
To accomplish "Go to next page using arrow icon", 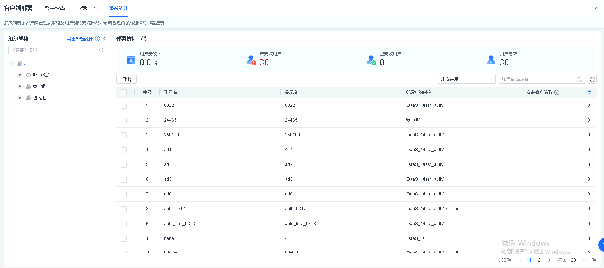I will (x=549, y=260).
